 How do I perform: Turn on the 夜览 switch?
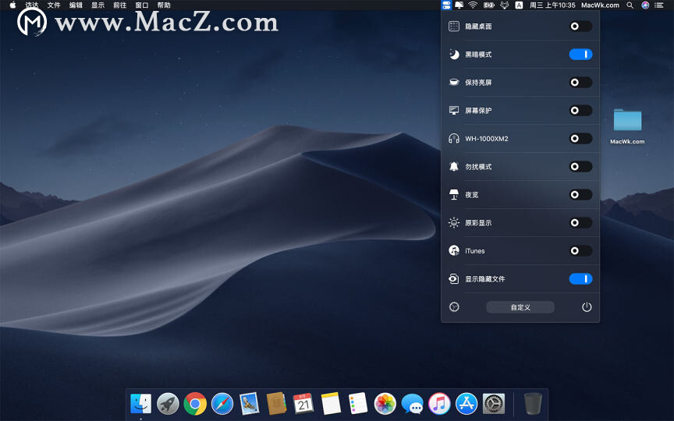[x=580, y=195]
